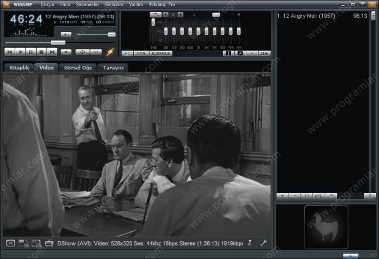The image size is (379, 259).
Task: Open the Yürüt menu
Action: [65, 4]
